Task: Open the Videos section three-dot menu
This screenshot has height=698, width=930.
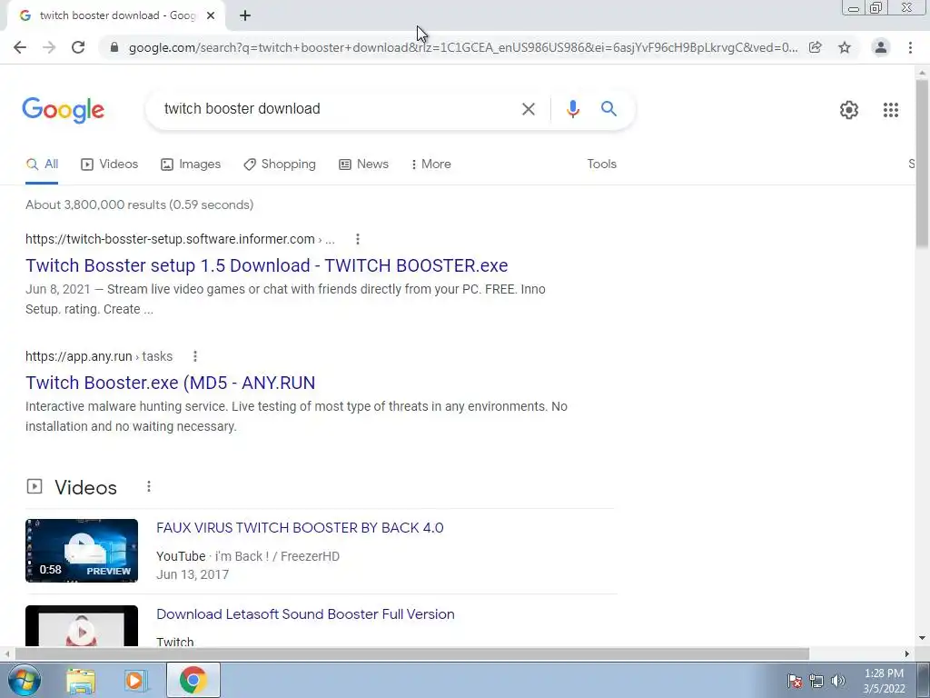Action: click(148, 487)
